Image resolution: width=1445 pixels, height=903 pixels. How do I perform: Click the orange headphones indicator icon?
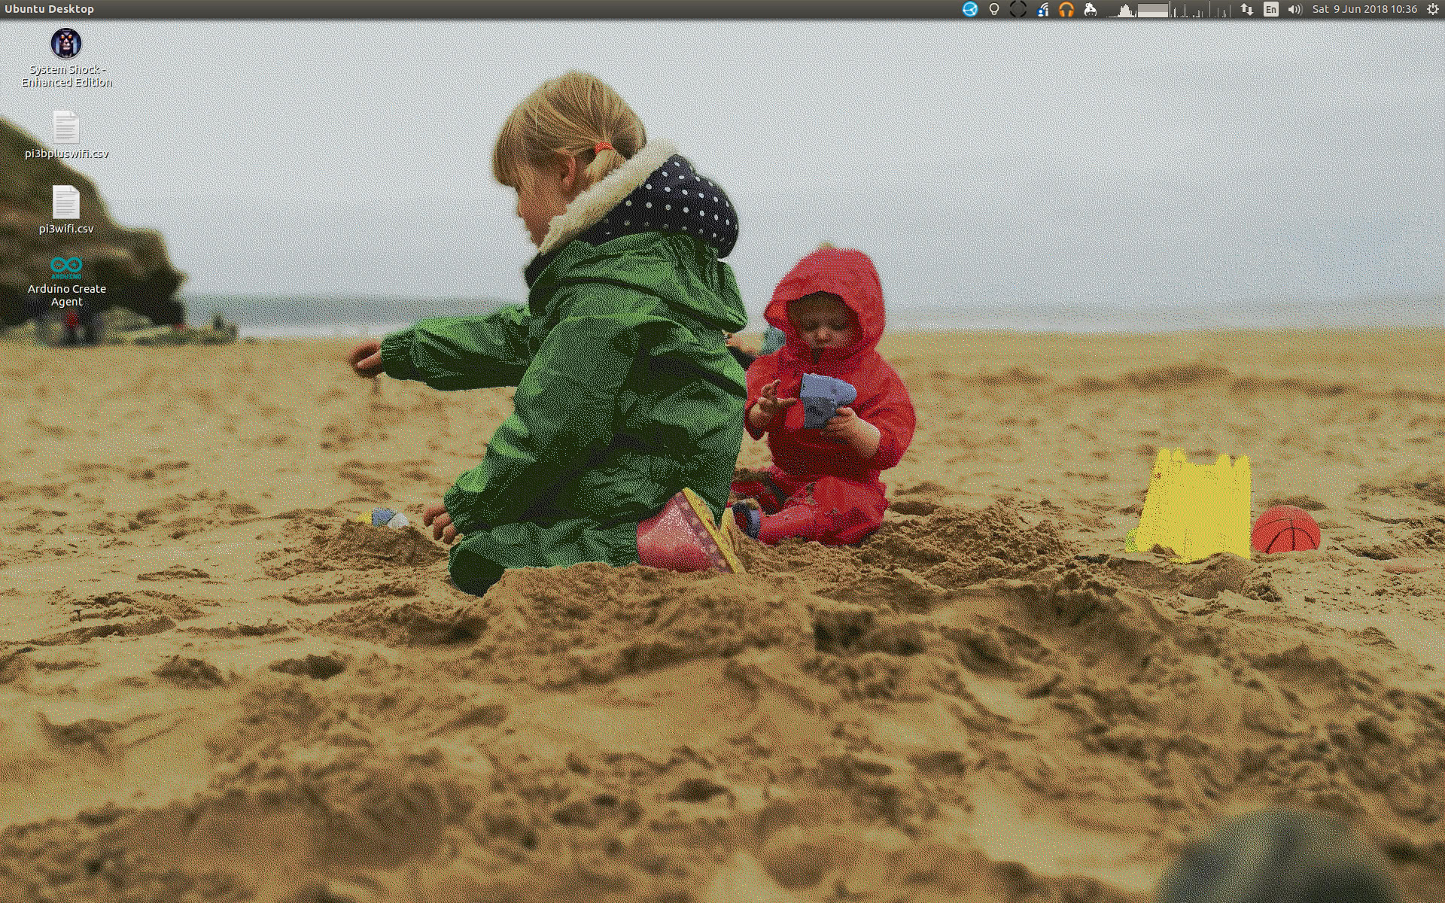pos(1066,9)
